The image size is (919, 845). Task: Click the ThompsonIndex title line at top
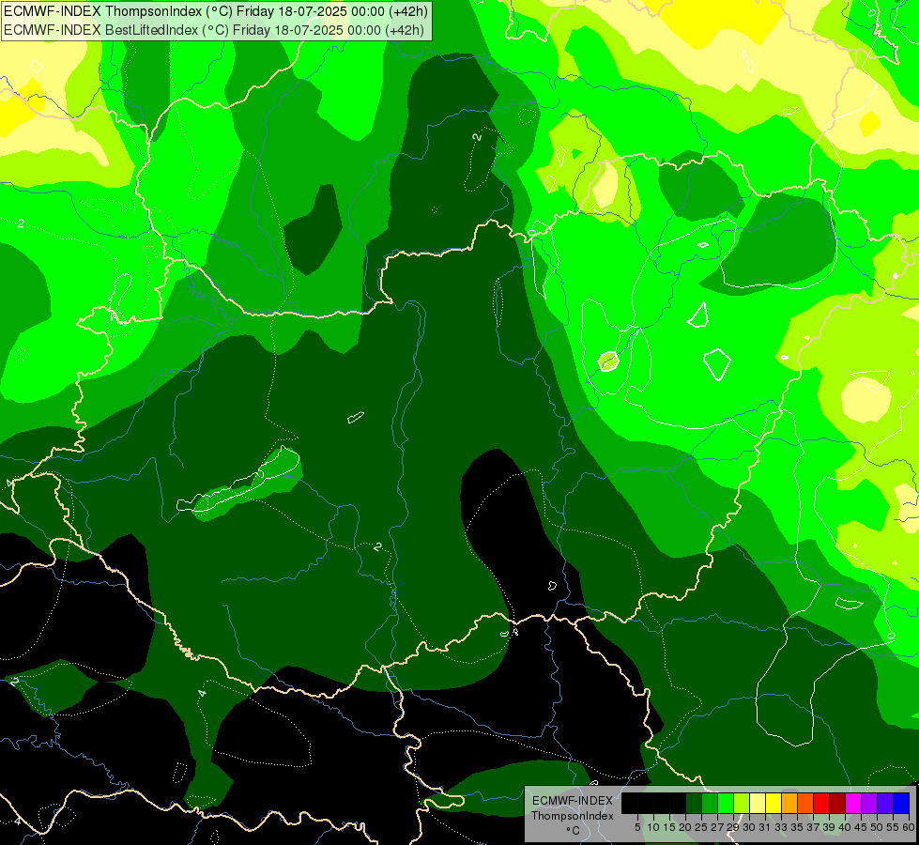pos(216,11)
